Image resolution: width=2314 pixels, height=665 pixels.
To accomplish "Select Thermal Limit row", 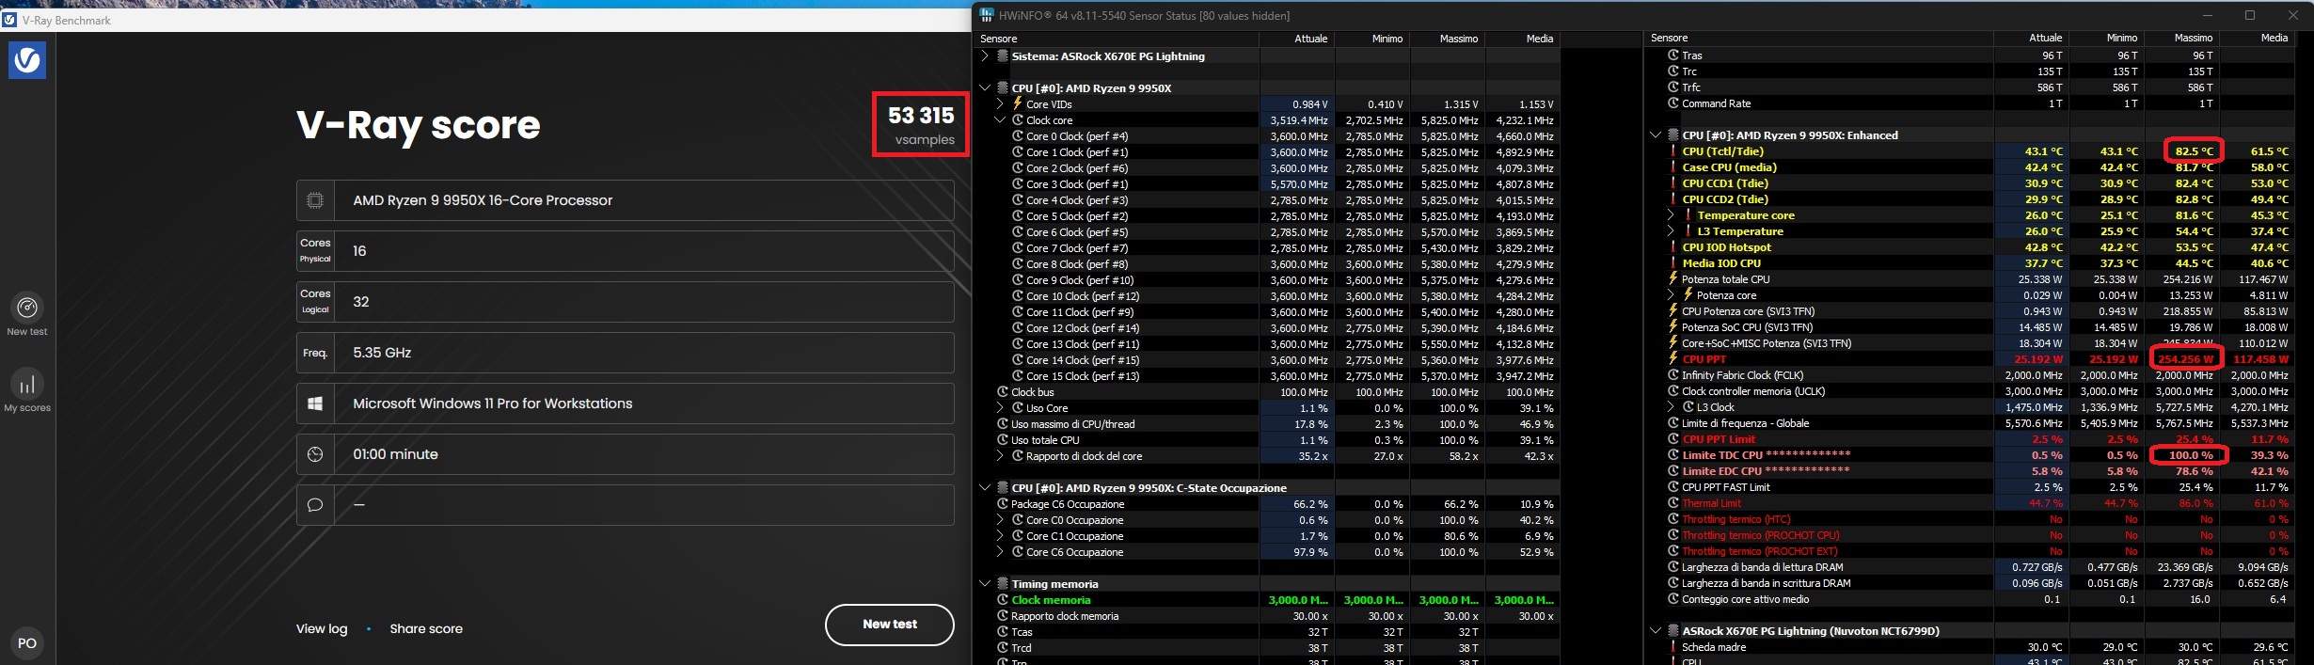I will click(x=1970, y=503).
